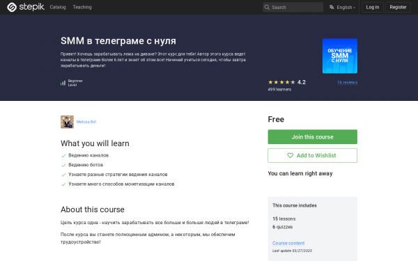Click the heart icon in the Wishlist button
Image resolution: width=418 pixels, height=261 pixels.
pos(290,155)
